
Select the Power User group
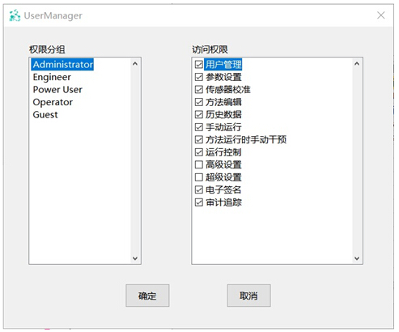[57, 90]
